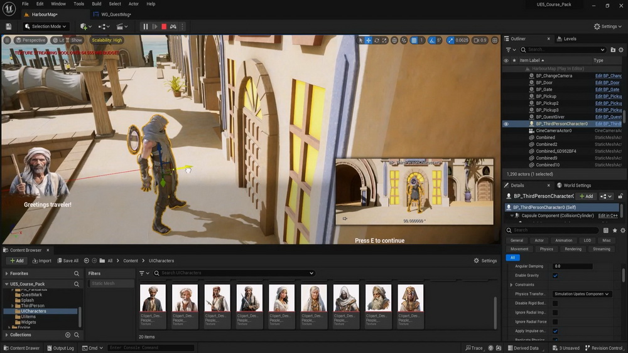Advance one frame in play session
This screenshot has width=628, height=353.
154,26
